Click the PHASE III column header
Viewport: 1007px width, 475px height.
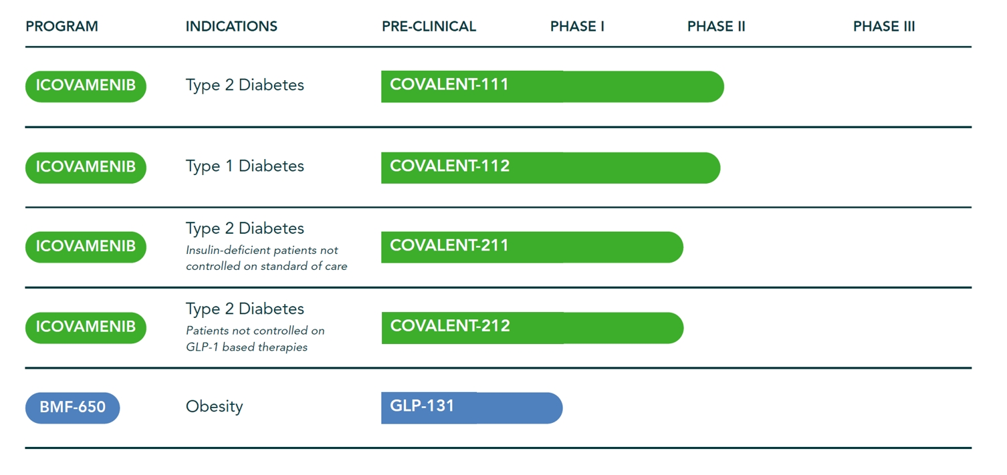[x=884, y=27]
